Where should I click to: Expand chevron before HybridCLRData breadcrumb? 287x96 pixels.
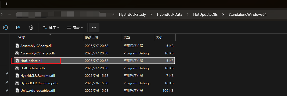(x=151, y=15)
